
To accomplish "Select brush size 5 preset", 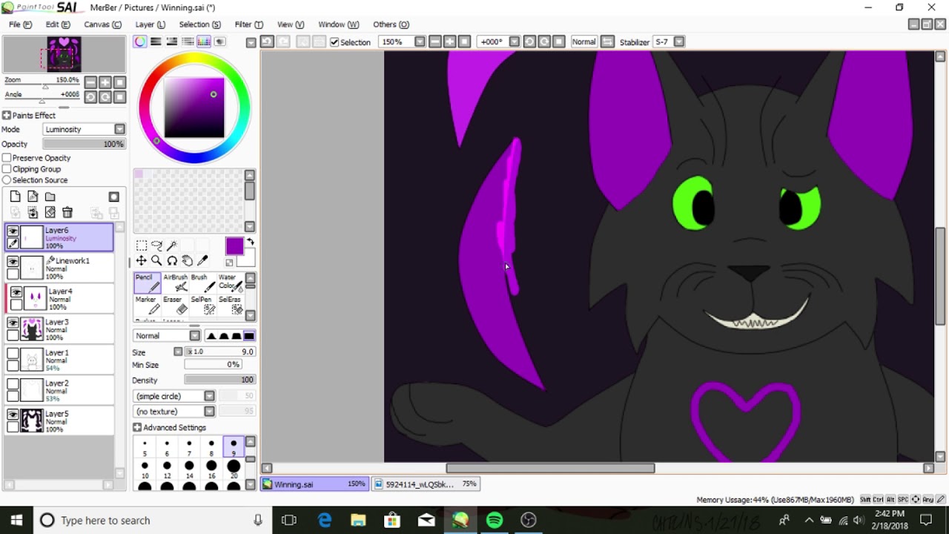I will (x=145, y=448).
